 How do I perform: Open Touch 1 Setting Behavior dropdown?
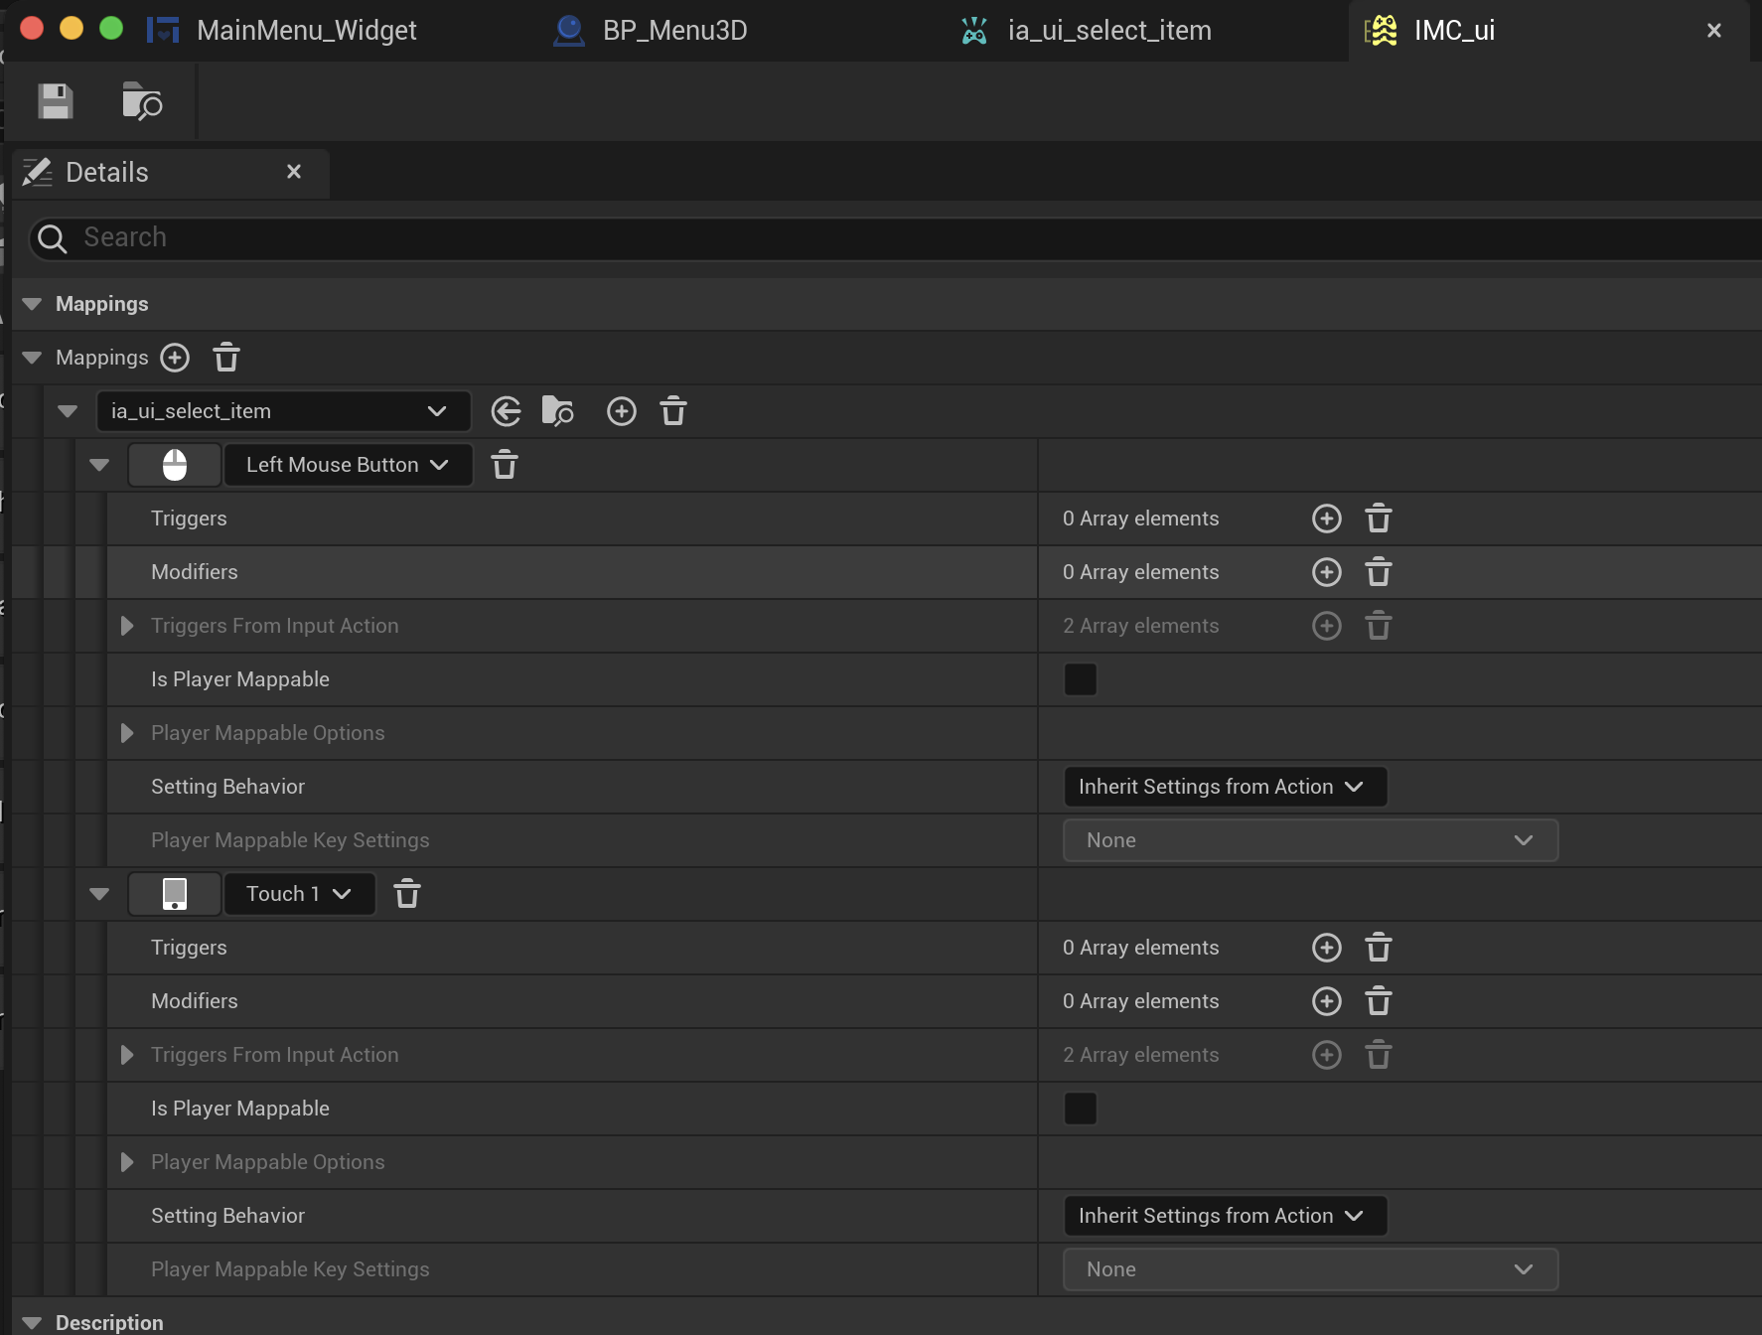point(1224,1216)
